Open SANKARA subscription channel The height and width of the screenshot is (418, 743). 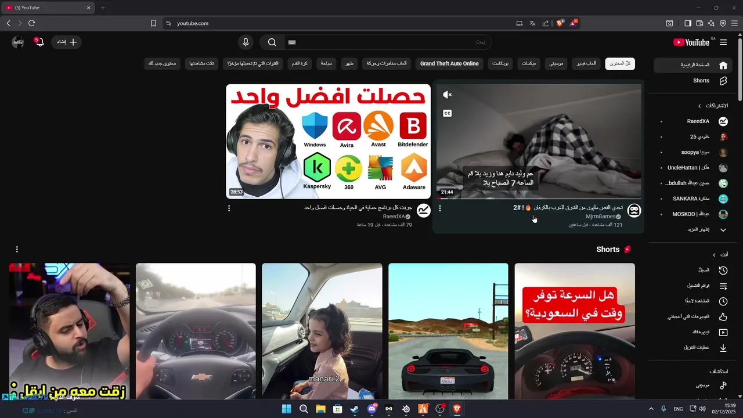point(692,199)
